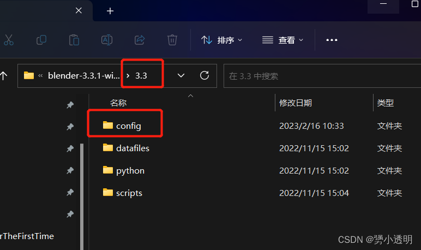Go up one folder level
Screen dimensions: 421x250
3,76
